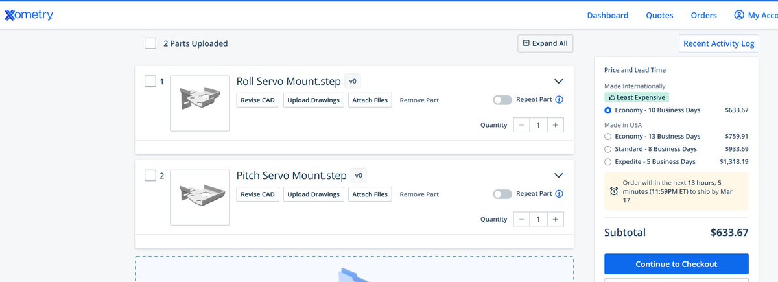Click the Made Internationally label
Viewport: 778px width, 282px height.
tap(635, 86)
